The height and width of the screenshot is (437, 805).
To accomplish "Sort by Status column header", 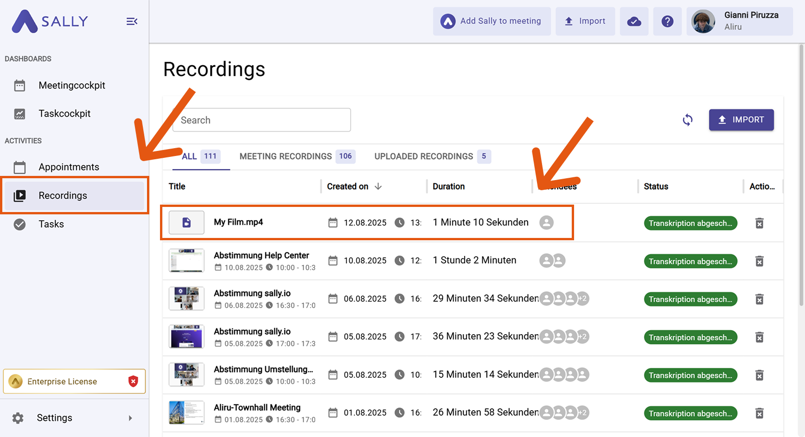I will (x=656, y=187).
